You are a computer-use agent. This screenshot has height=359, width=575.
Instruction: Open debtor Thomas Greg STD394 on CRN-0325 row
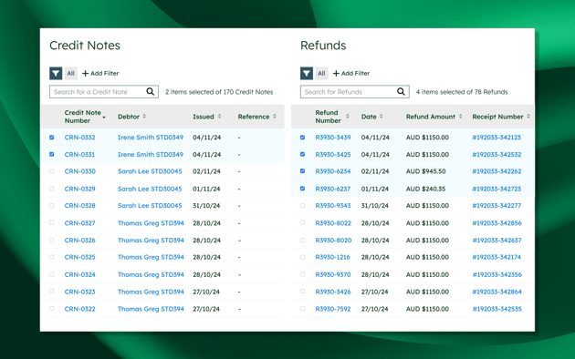151,257
